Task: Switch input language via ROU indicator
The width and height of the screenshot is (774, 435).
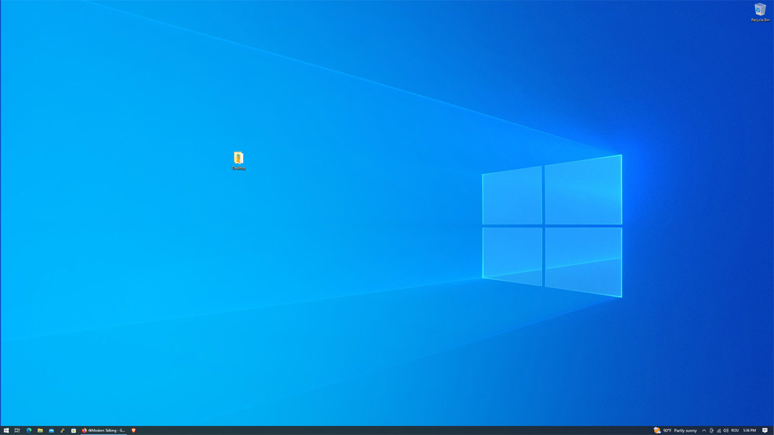Action: pos(735,430)
